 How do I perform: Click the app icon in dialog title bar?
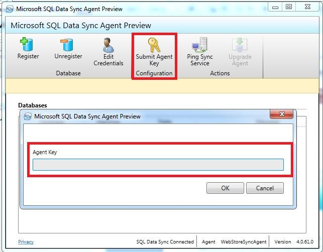click(28, 116)
